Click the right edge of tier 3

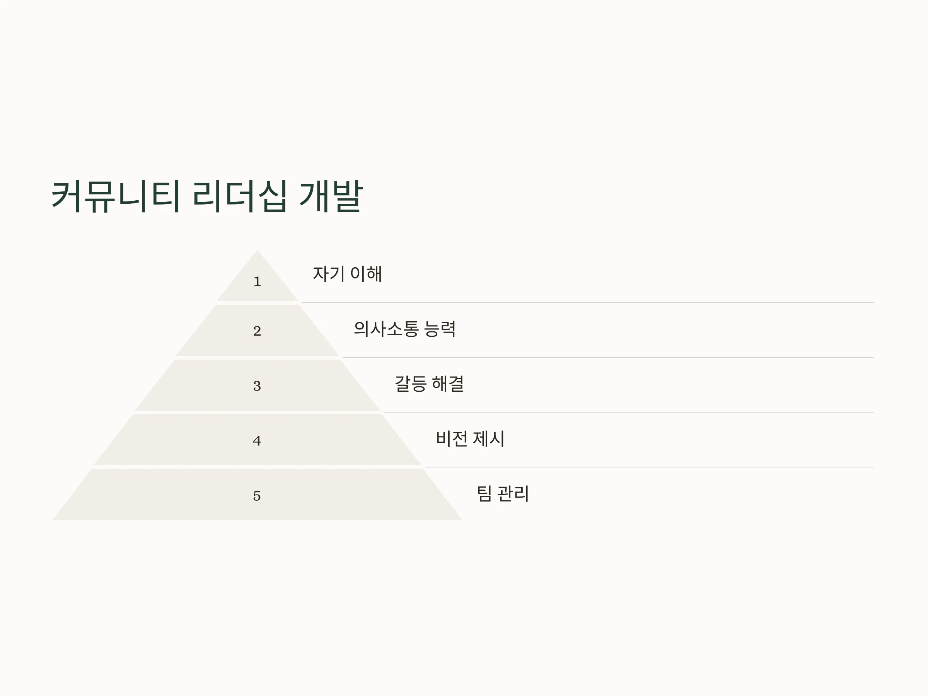pyautogui.click(x=360, y=385)
